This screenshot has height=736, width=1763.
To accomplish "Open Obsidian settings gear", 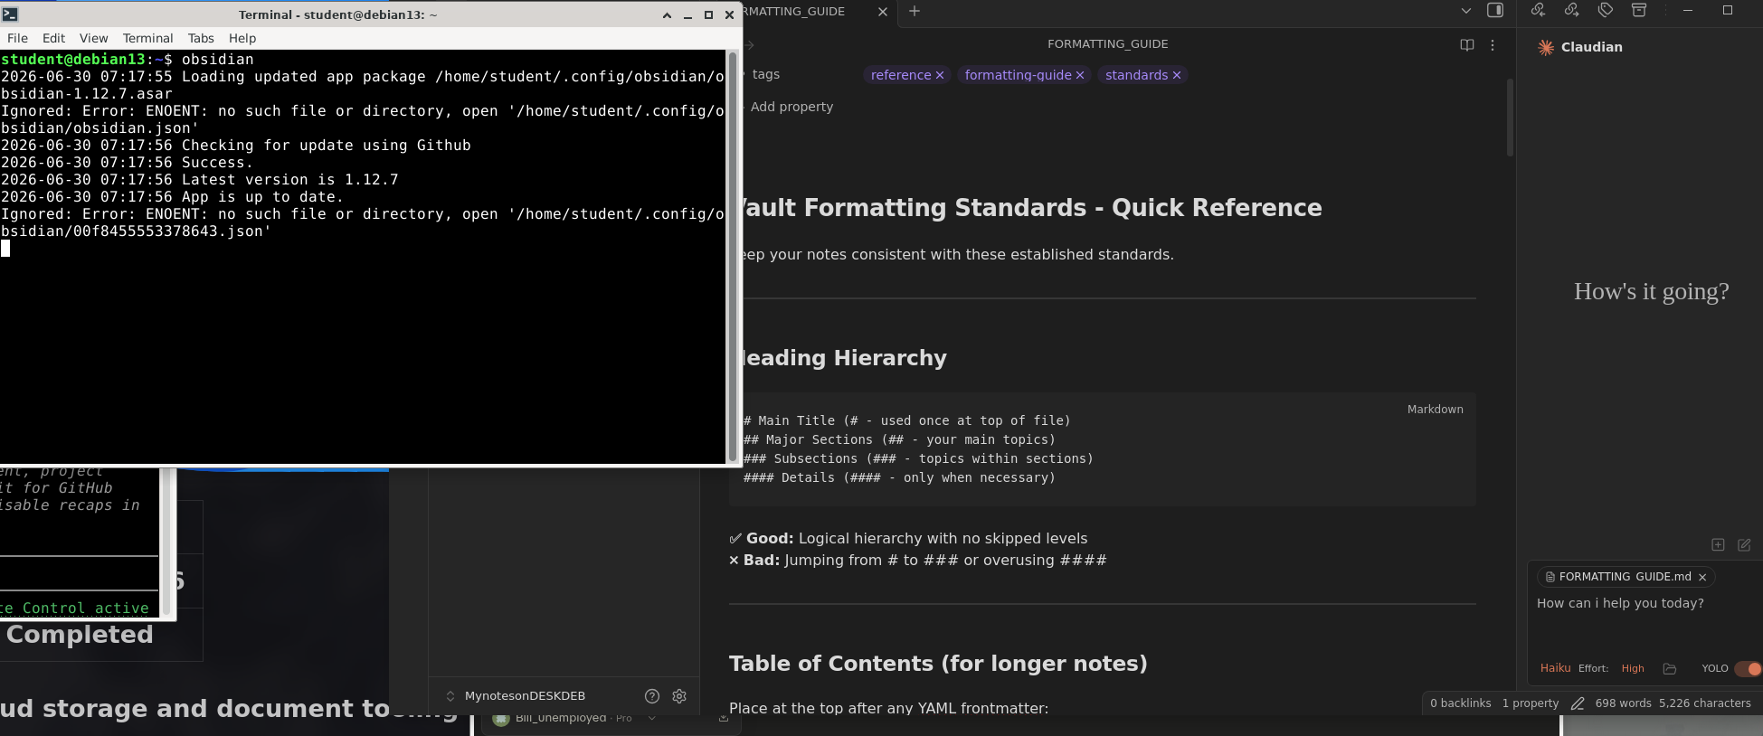I will coord(679,695).
